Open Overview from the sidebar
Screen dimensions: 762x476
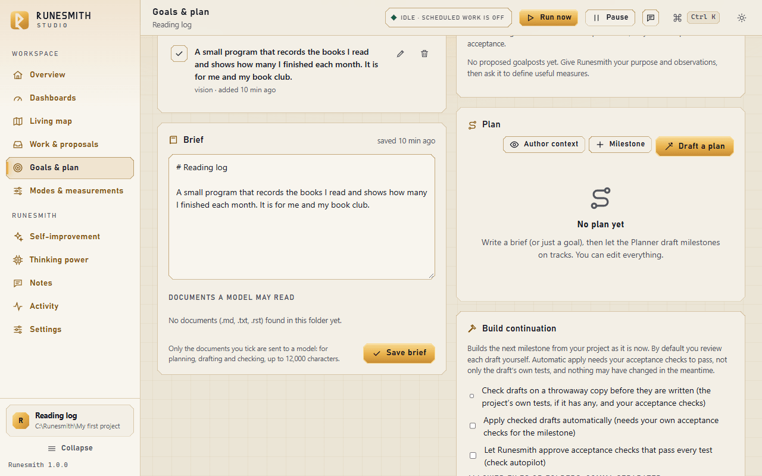[x=70, y=74]
